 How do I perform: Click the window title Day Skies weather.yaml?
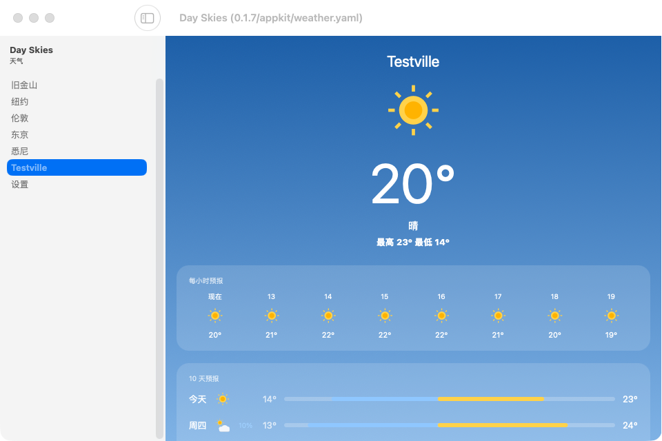tap(270, 18)
